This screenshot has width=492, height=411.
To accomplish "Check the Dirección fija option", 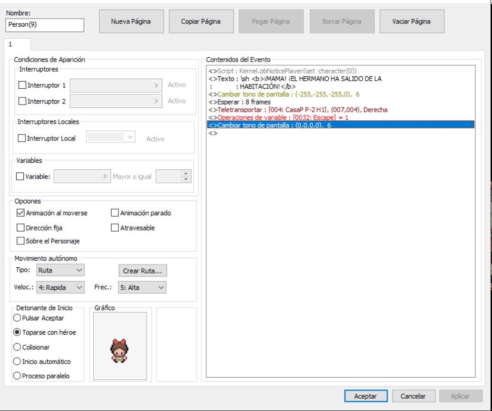I will pos(21,228).
